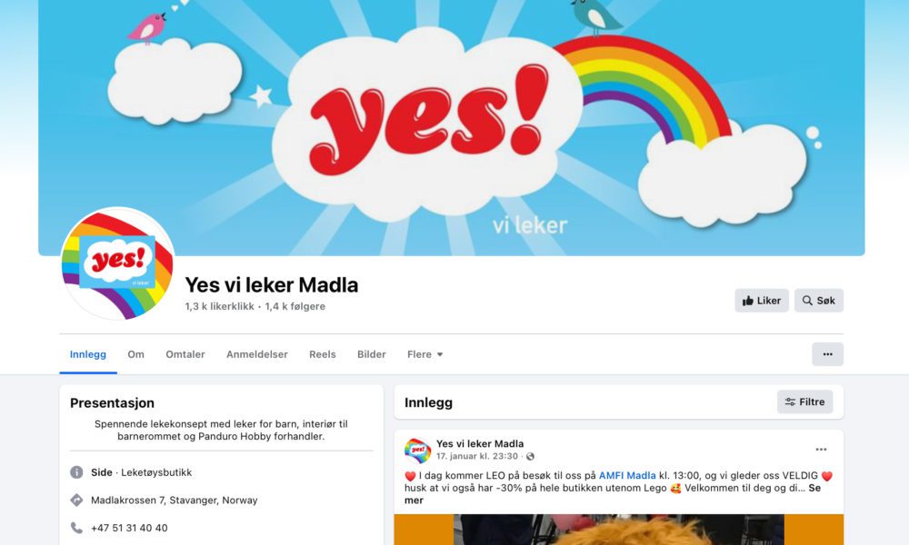Click the address direction icon

[x=76, y=500]
